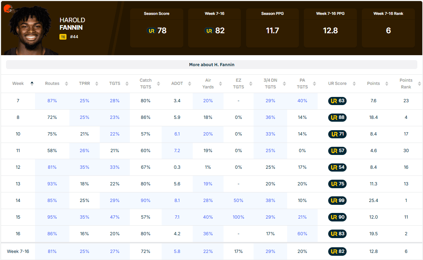Click the 3/4 DN TGTS sort arrows
This screenshot has height=260, width=423.
(x=284, y=83)
